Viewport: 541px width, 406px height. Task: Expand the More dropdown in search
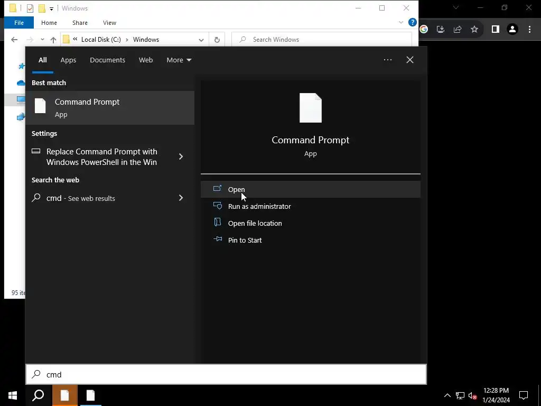[179, 60]
